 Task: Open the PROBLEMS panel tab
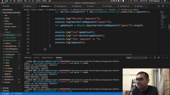pos(28,58)
